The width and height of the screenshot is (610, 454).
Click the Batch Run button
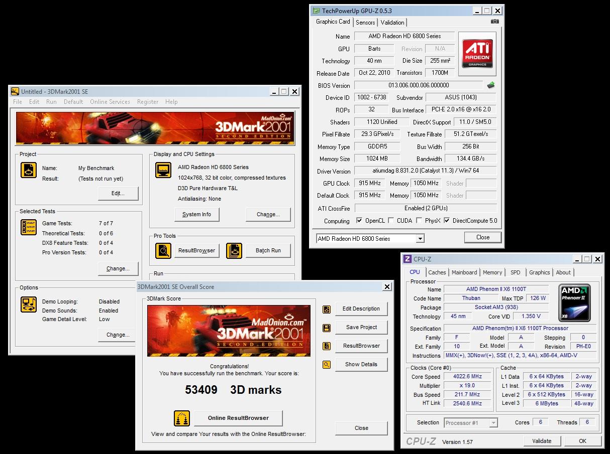(x=268, y=250)
